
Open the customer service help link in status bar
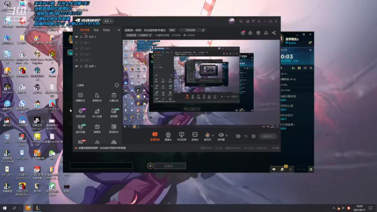click(102, 148)
